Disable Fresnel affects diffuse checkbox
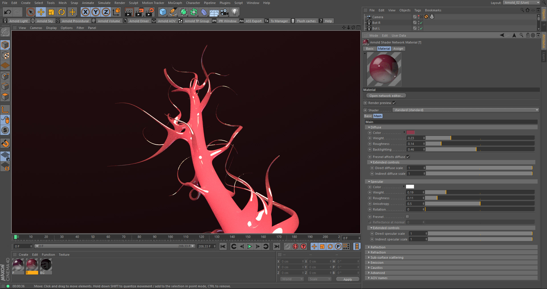Screen dimensions: 547x289 [x=408, y=157]
